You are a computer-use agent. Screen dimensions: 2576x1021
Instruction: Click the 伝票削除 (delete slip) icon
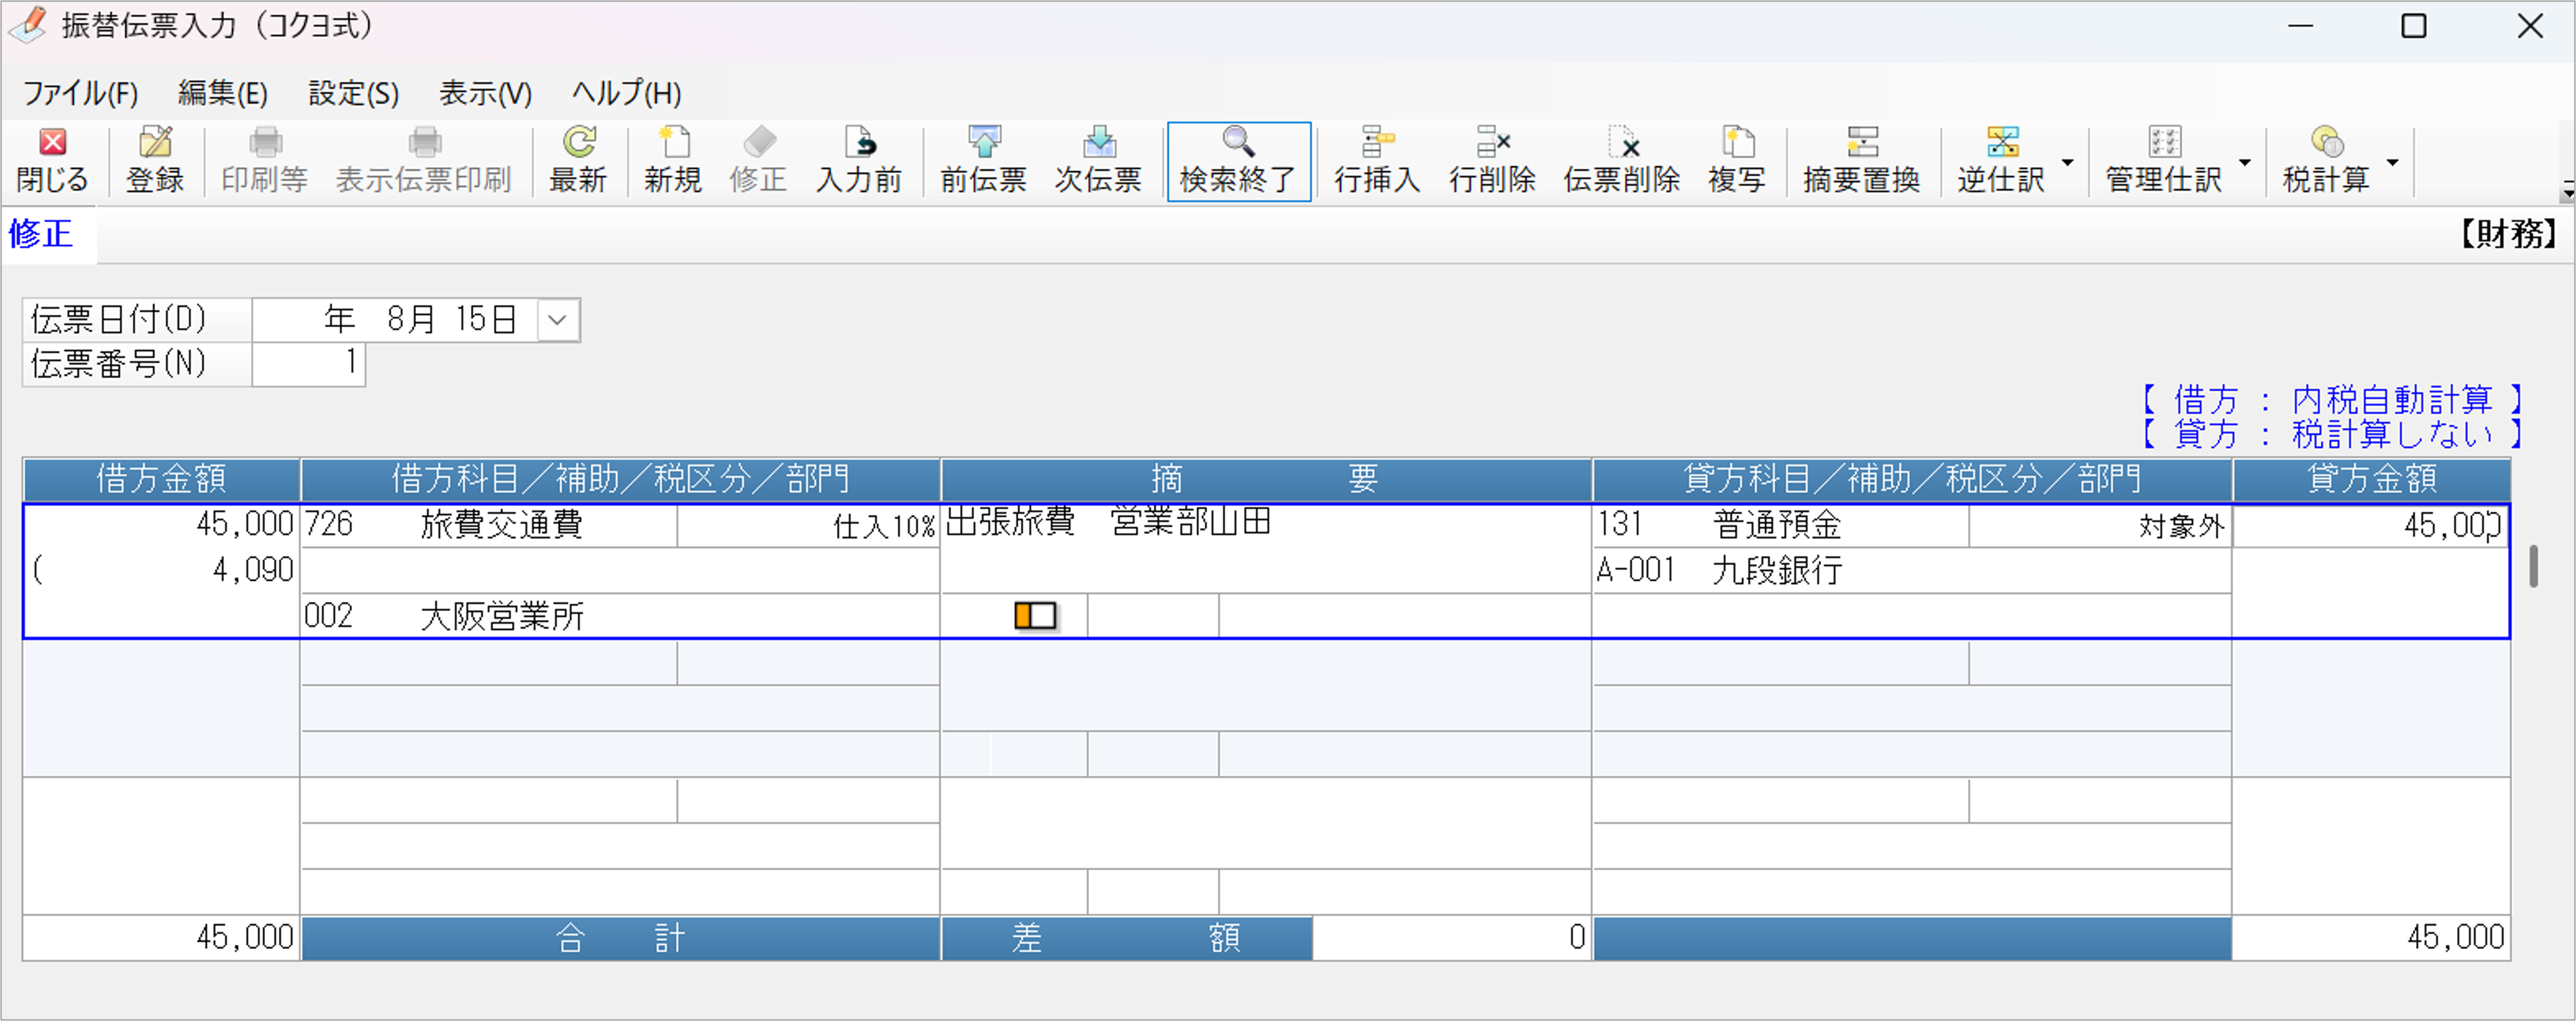pyautogui.click(x=1621, y=160)
